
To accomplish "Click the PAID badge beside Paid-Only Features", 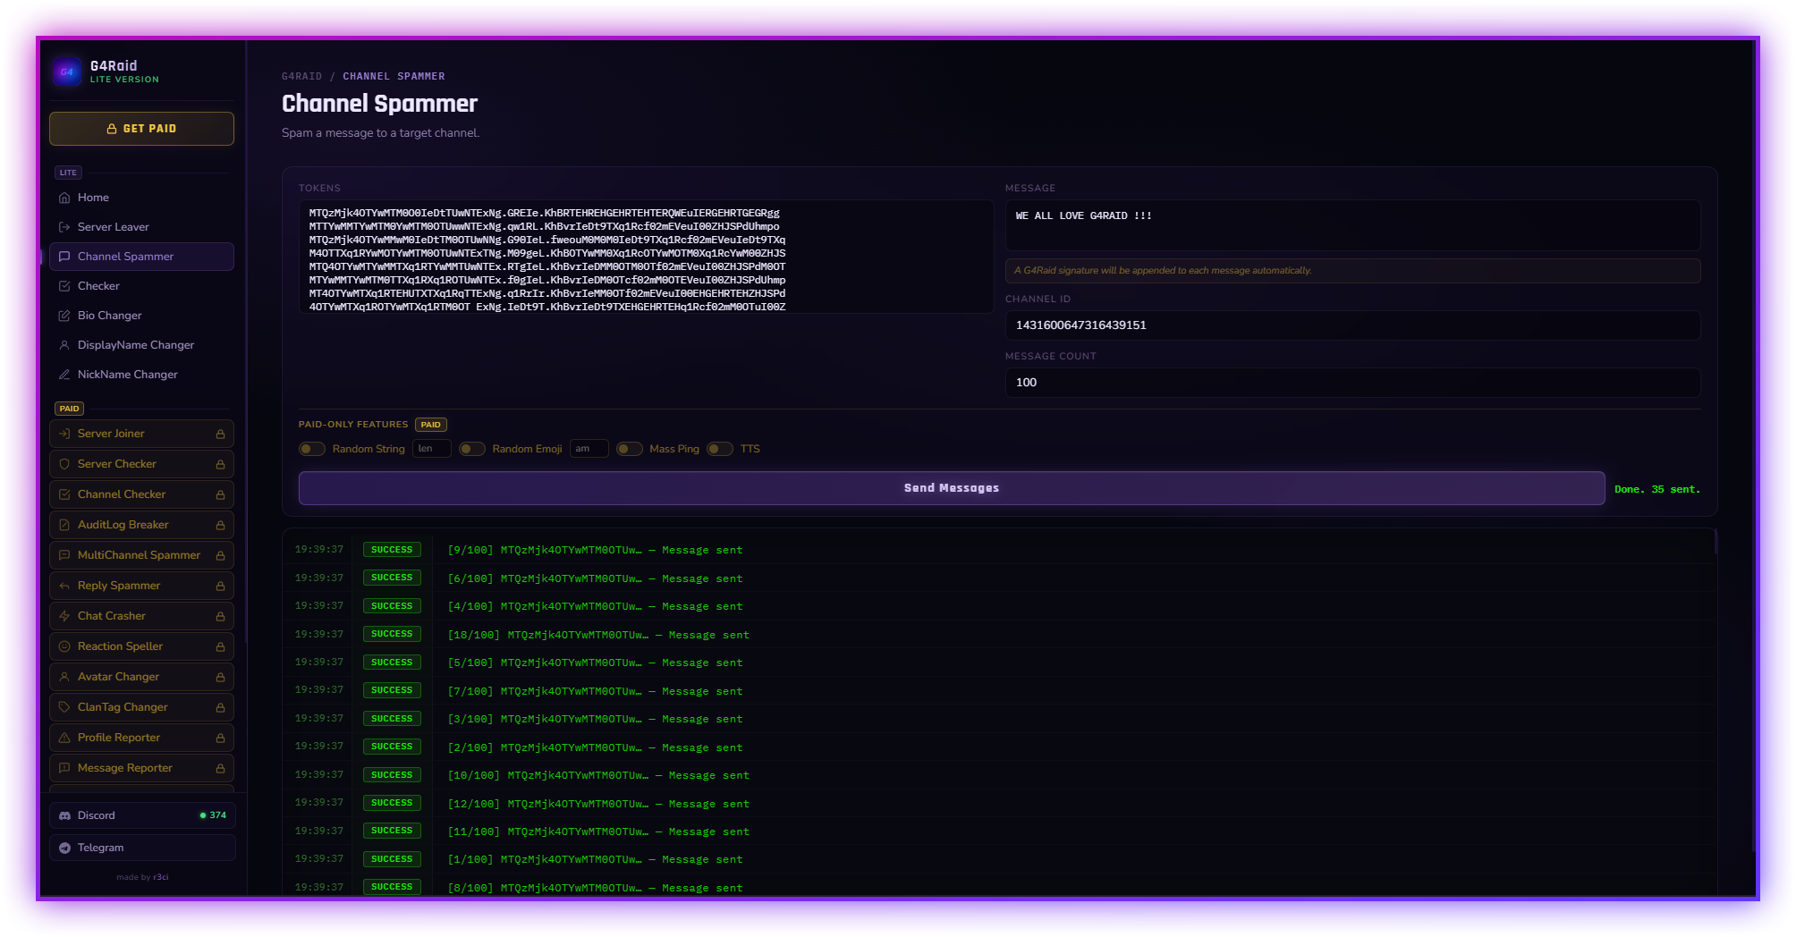I will click(431, 425).
